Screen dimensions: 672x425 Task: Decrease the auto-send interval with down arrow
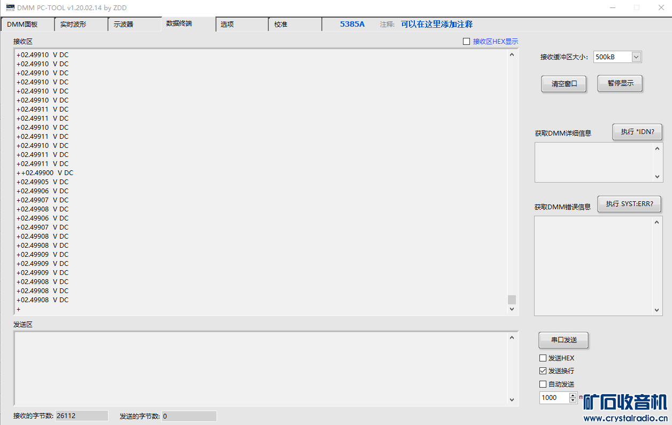tap(573, 400)
